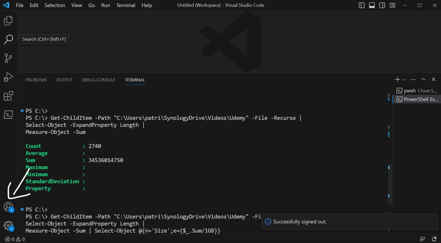Open the terminal More Actions menu
441x243 pixels.
413,79
